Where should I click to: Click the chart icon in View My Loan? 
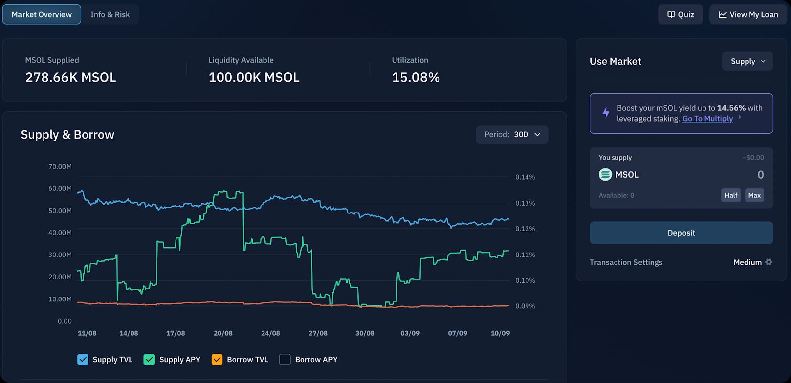722,15
